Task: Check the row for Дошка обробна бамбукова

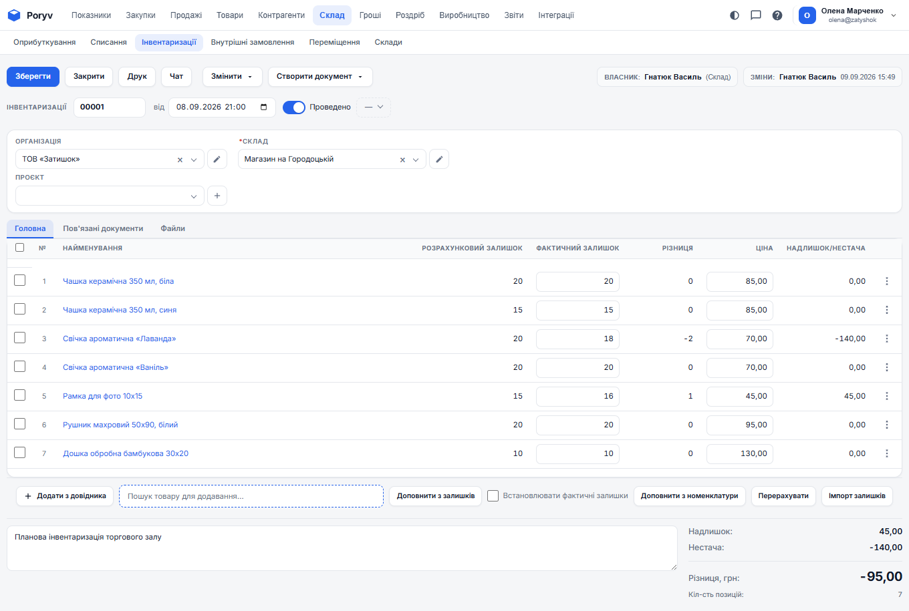Action: [x=20, y=453]
